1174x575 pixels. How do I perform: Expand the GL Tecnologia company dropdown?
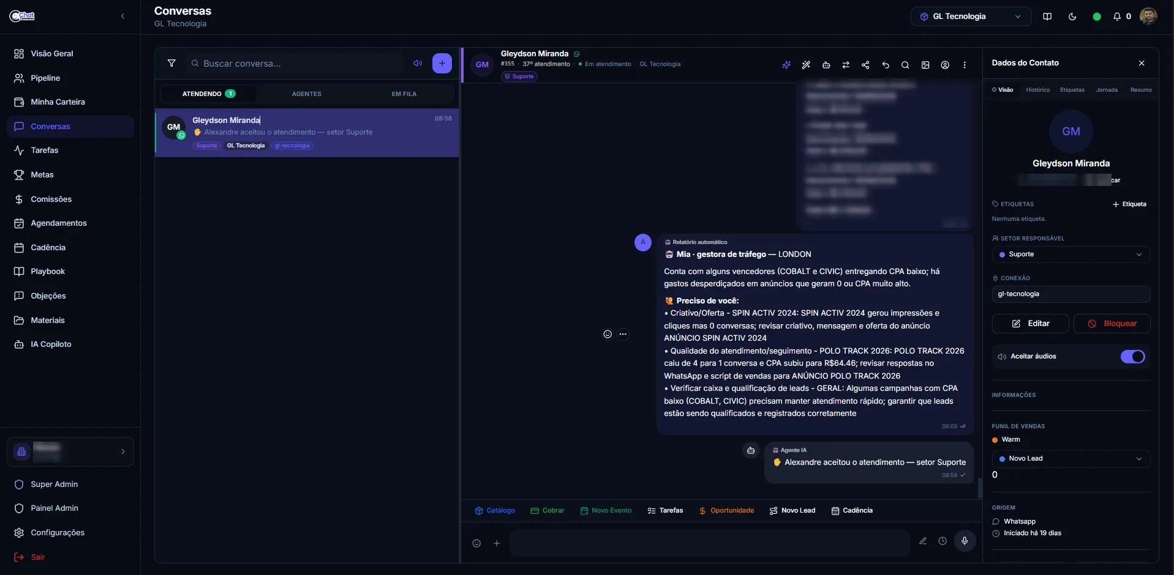[x=971, y=17]
